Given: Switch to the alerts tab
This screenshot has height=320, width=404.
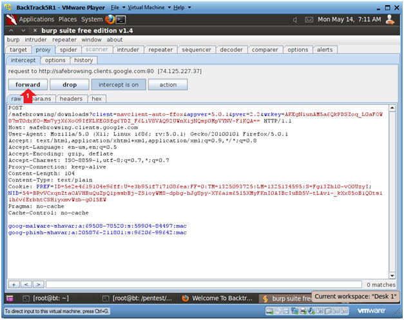Looking at the screenshot, I should click(325, 50).
